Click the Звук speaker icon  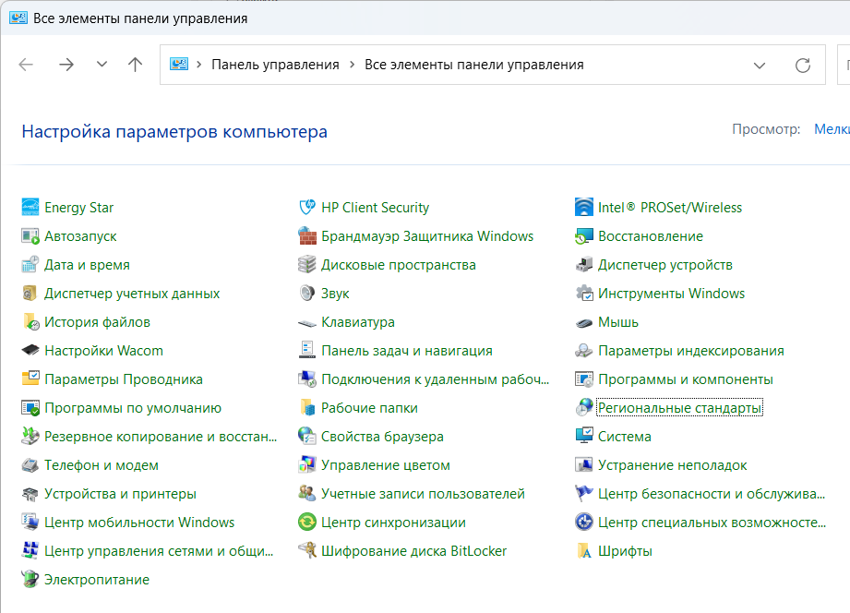tap(307, 294)
